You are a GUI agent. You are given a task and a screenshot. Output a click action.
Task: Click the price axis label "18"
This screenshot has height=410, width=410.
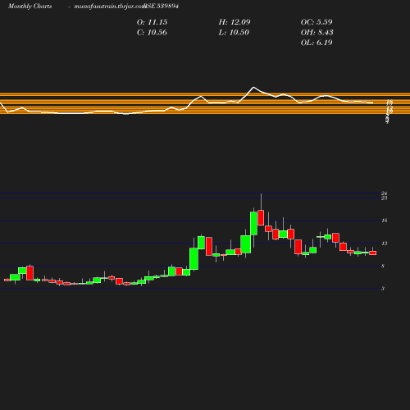(x=385, y=221)
